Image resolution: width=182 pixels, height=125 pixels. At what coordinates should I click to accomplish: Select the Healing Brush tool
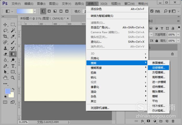5,42
